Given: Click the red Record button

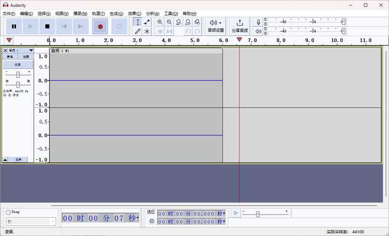Looking at the screenshot, I should click(x=100, y=26).
